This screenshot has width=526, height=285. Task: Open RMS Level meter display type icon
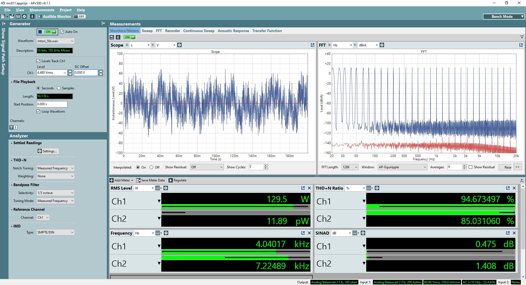tap(158, 188)
